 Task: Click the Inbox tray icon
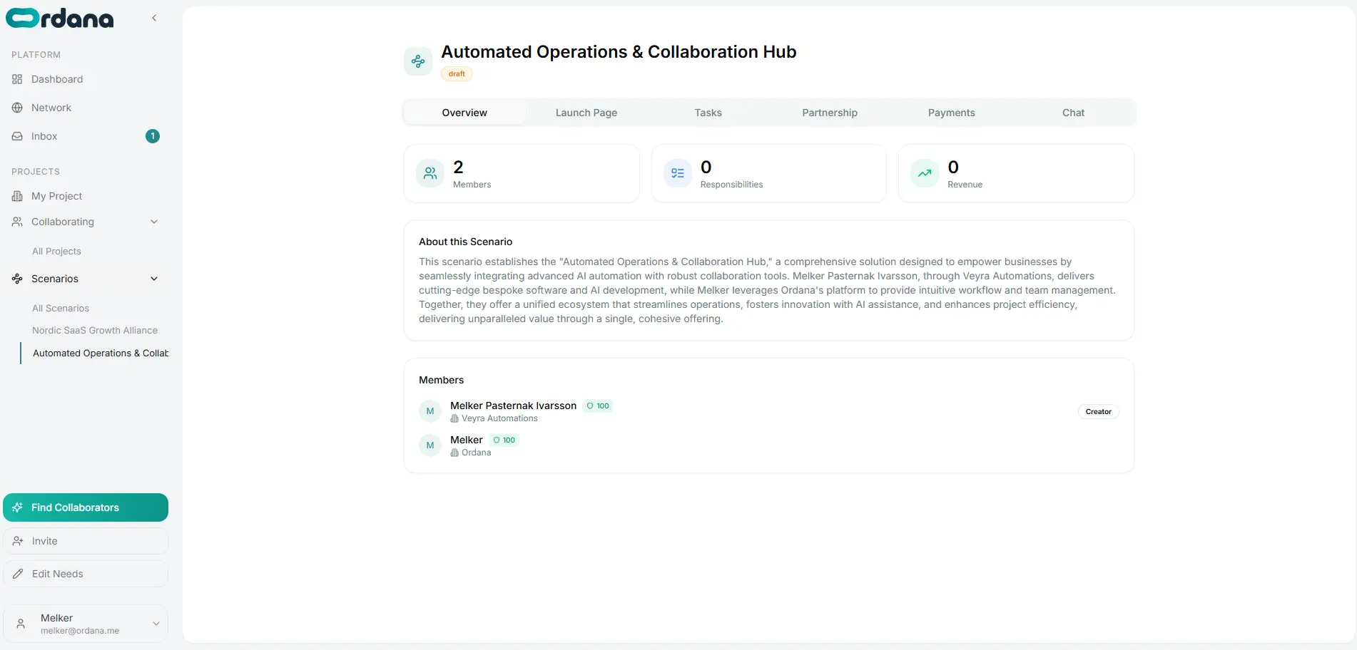pos(17,136)
